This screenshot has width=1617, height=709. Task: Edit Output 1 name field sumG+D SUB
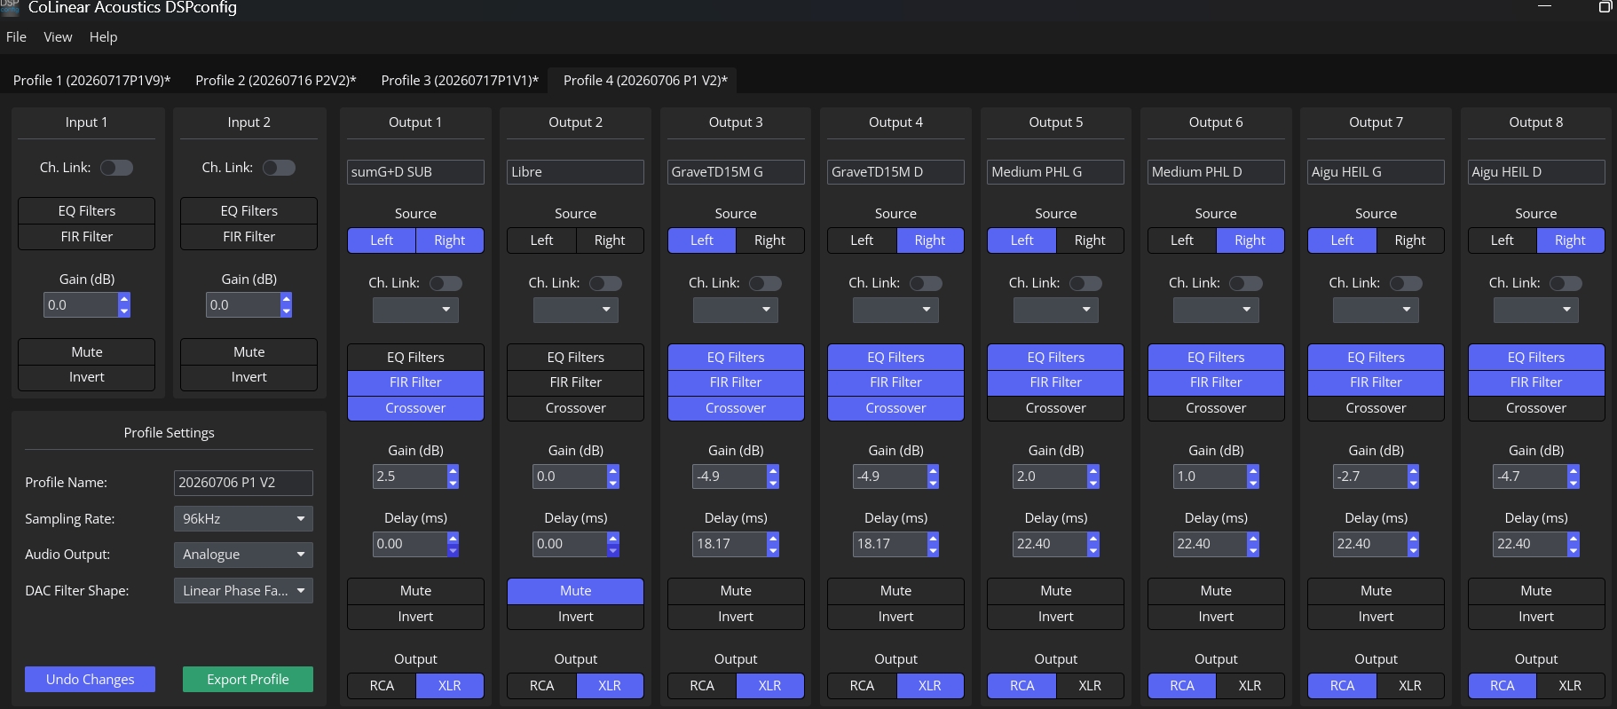click(415, 172)
